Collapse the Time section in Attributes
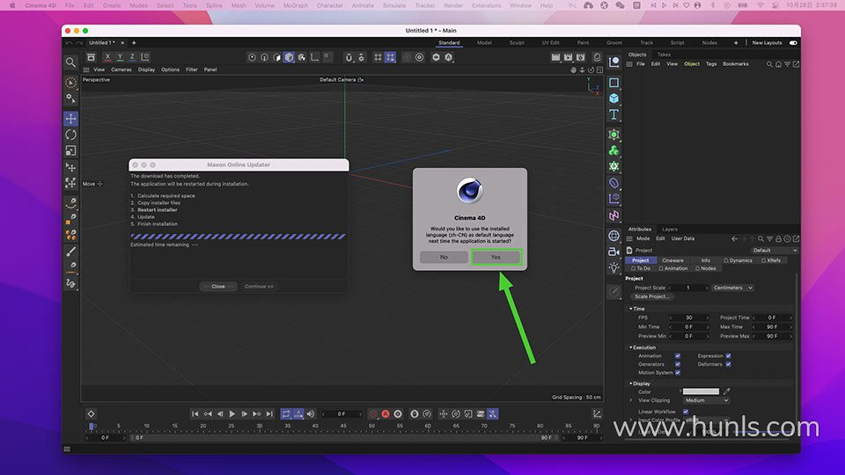845x475 pixels. (x=631, y=309)
